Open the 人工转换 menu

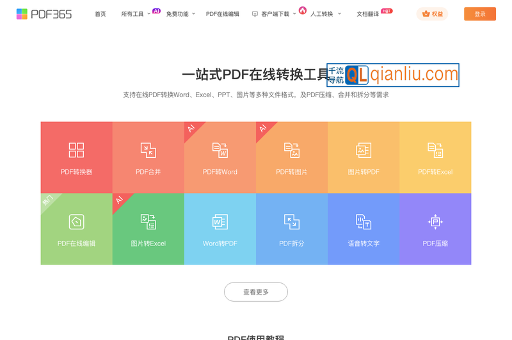pos(322,14)
